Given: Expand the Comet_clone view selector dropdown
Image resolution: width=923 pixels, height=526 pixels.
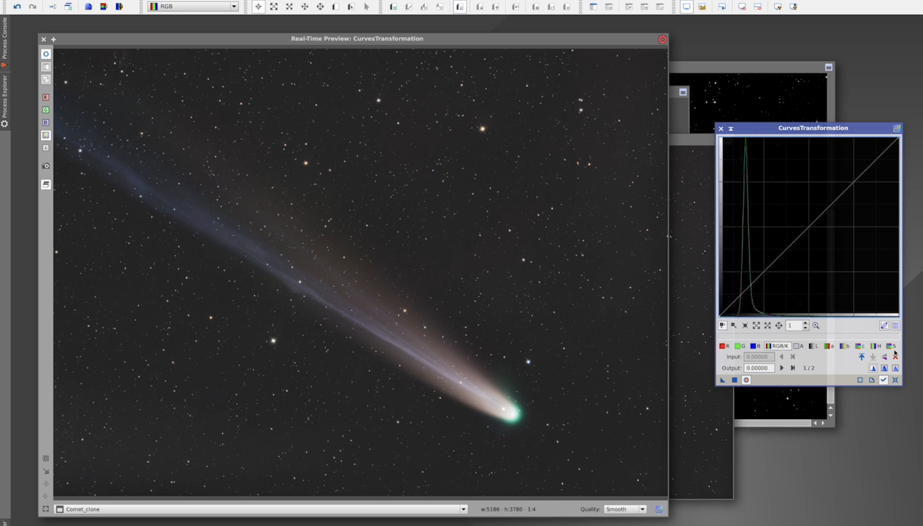Looking at the screenshot, I should coord(463,509).
